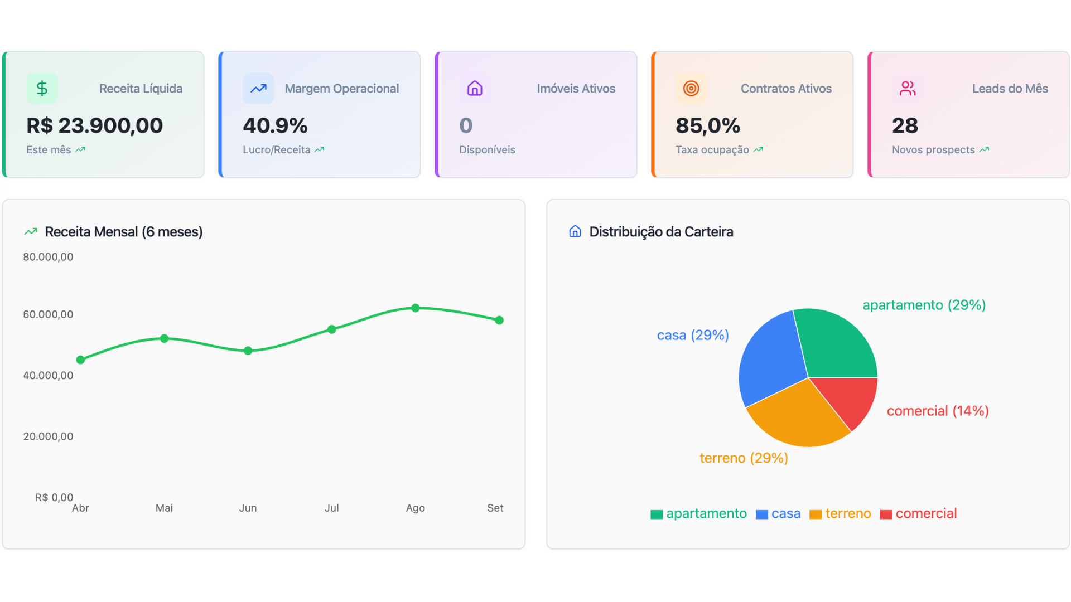The image size is (1071, 602).
Task: Click the trend arrow beside Novos prospects
Action: 984,149
